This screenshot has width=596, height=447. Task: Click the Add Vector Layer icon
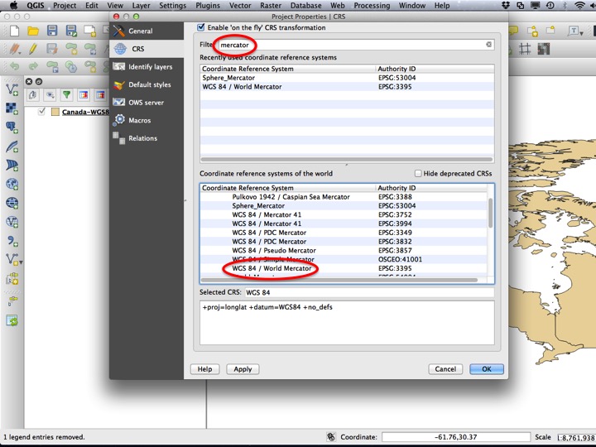[x=12, y=90]
